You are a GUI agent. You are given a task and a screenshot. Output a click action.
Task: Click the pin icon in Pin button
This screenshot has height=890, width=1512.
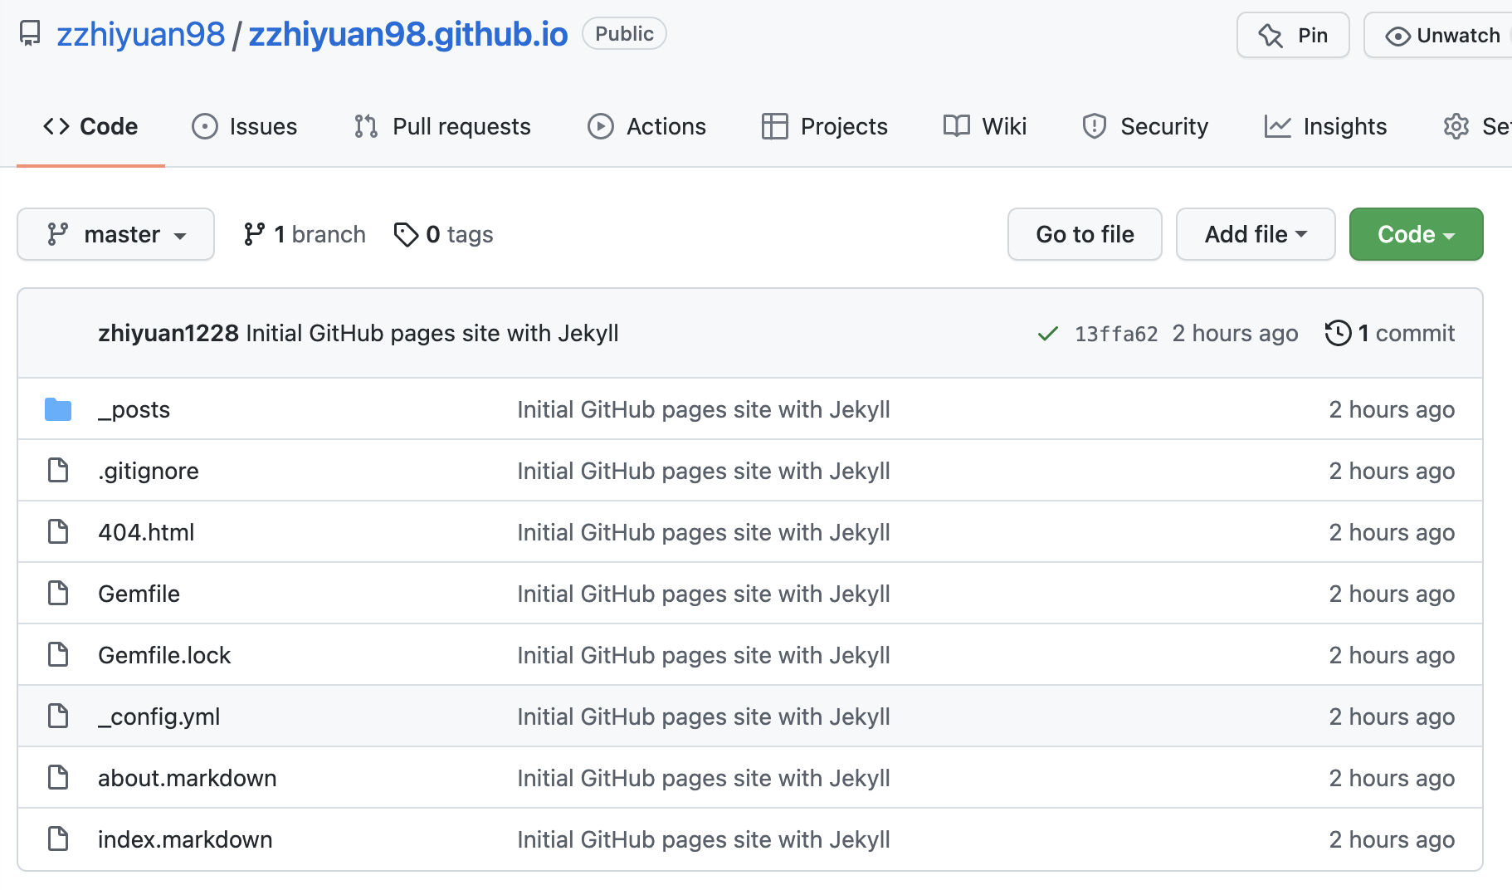click(1271, 36)
